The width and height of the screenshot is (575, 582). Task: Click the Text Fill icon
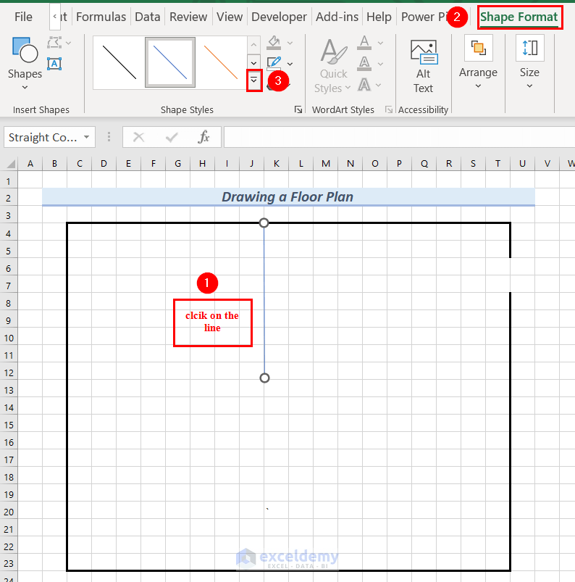click(364, 43)
